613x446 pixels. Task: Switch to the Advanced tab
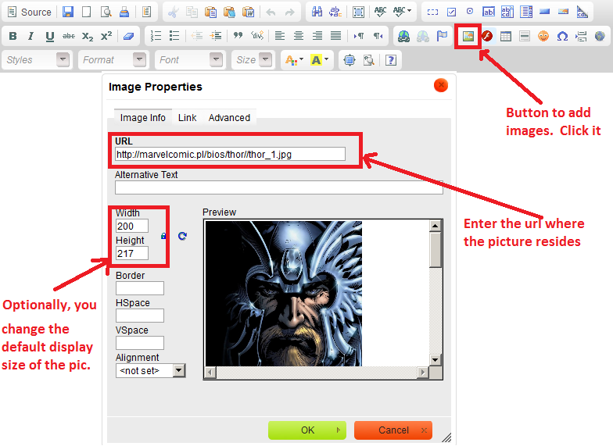pos(229,118)
